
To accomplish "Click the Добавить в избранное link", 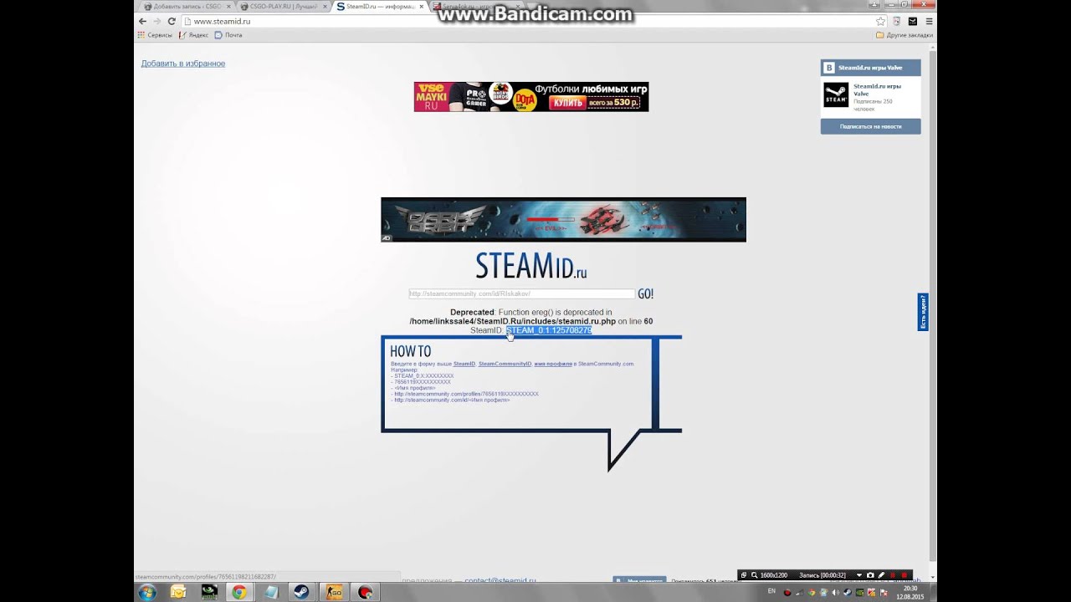I will point(182,64).
